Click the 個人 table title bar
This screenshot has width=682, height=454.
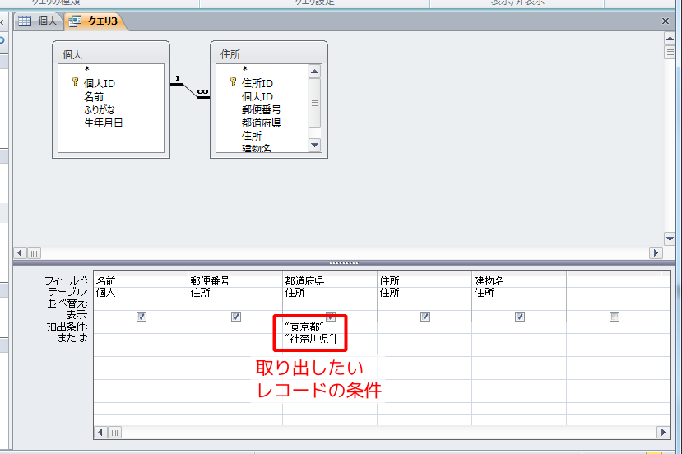[111, 54]
